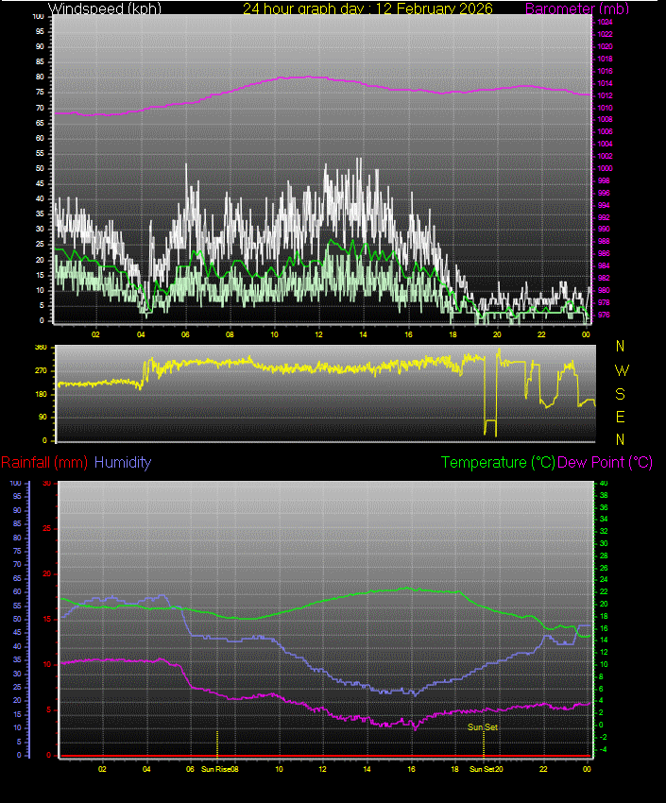Click the 06 hour label under windspeed graph

click(185, 334)
